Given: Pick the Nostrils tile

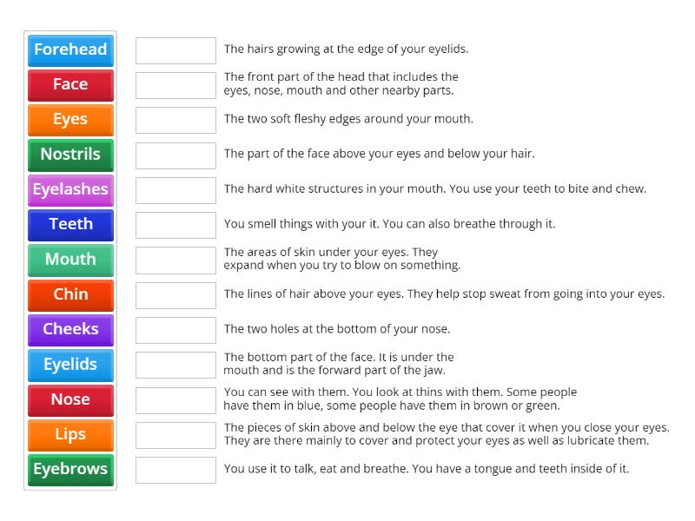Looking at the screenshot, I should (69, 155).
